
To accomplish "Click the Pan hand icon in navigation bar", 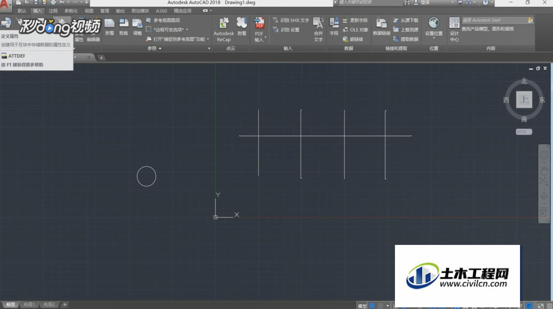I will click(544, 170).
